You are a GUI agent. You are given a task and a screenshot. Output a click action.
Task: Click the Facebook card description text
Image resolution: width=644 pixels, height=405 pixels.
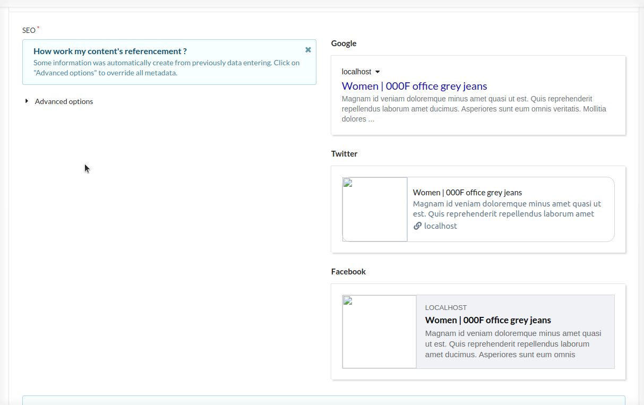[513, 344]
